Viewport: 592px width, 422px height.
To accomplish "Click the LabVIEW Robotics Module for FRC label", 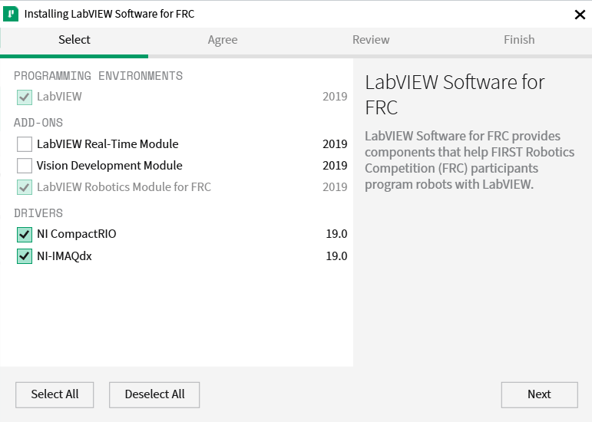I will click(x=124, y=187).
